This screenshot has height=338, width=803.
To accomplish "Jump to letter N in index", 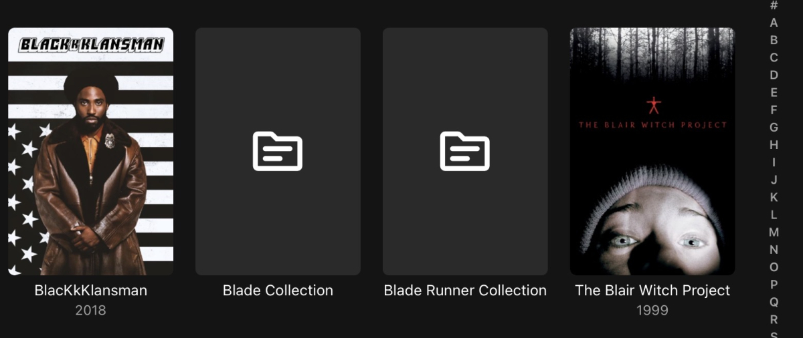I will 774,250.
